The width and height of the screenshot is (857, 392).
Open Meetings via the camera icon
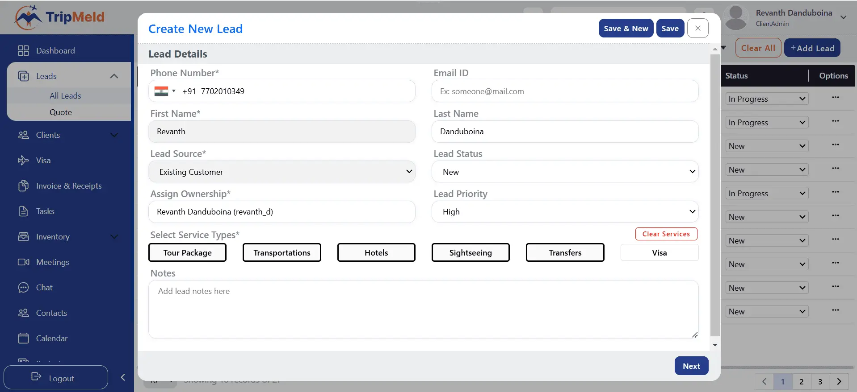click(x=23, y=262)
